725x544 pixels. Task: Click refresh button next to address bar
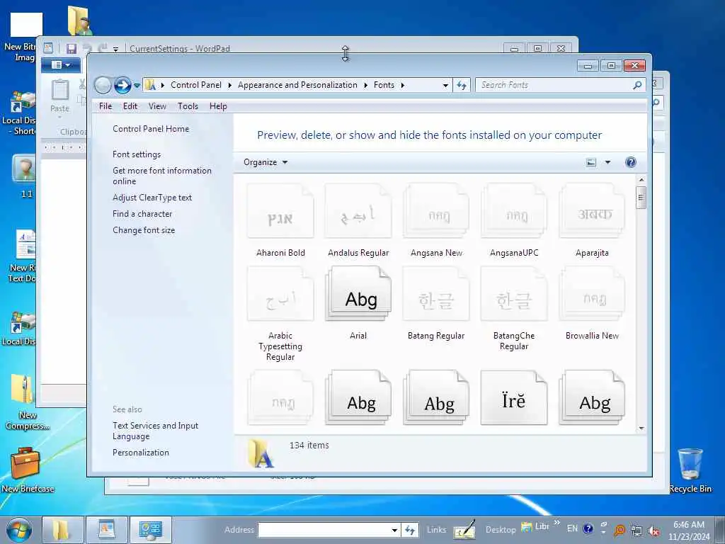[462, 85]
